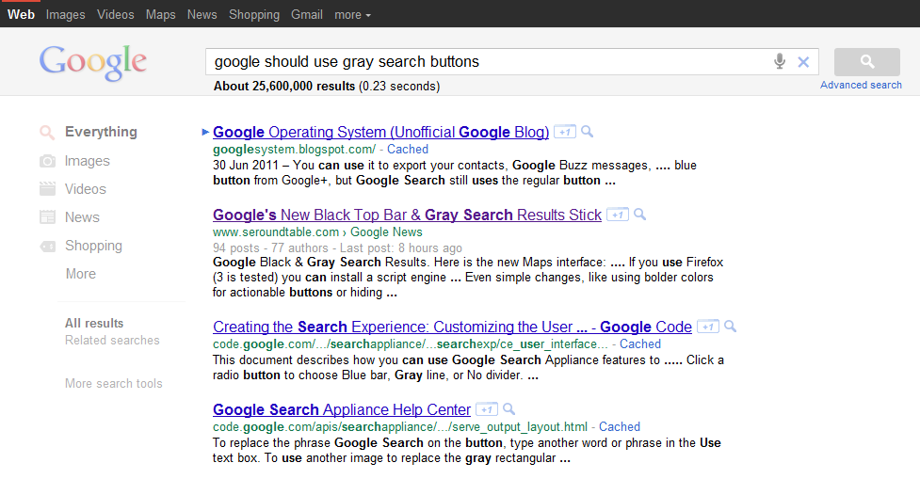Open Maps from the top bar
This screenshot has width=920, height=479.
[161, 15]
